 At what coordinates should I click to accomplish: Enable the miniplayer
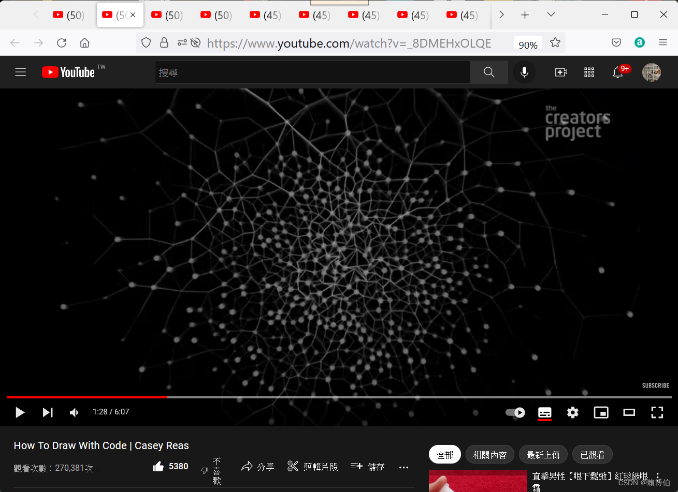pyautogui.click(x=601, y=412)
